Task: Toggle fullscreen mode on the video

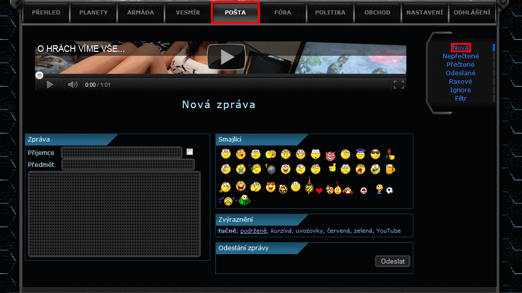Action: point(398,85)
